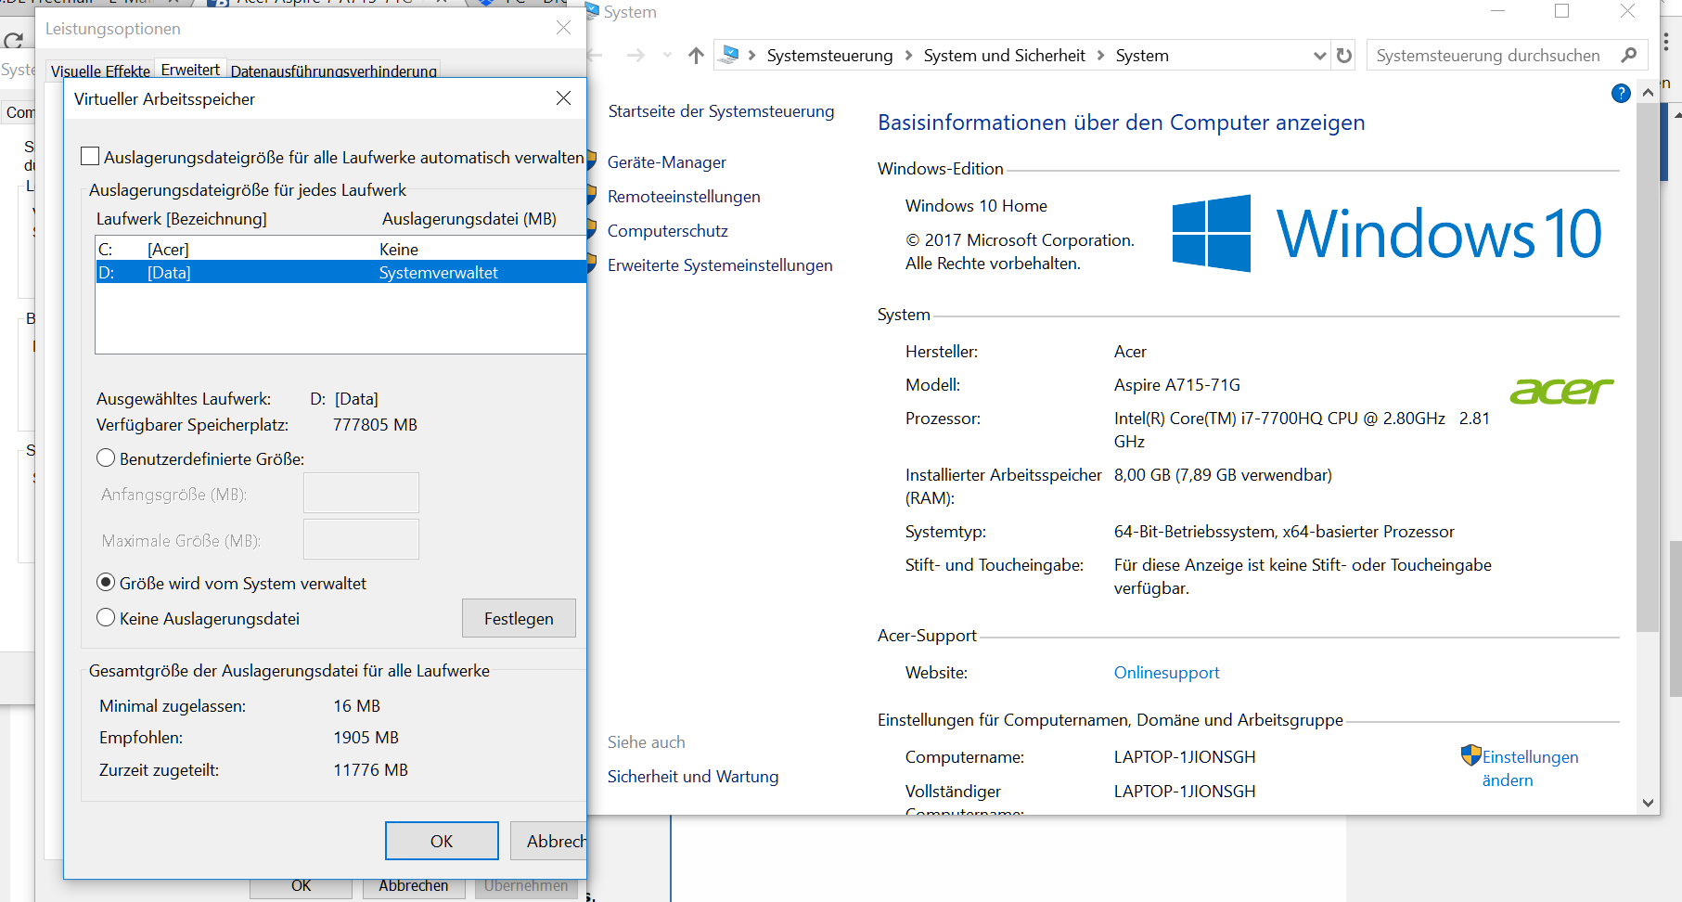Open Erweiterte Systemeinstellungen link
Screen dimensions: 1682x902
click(720, 265)
